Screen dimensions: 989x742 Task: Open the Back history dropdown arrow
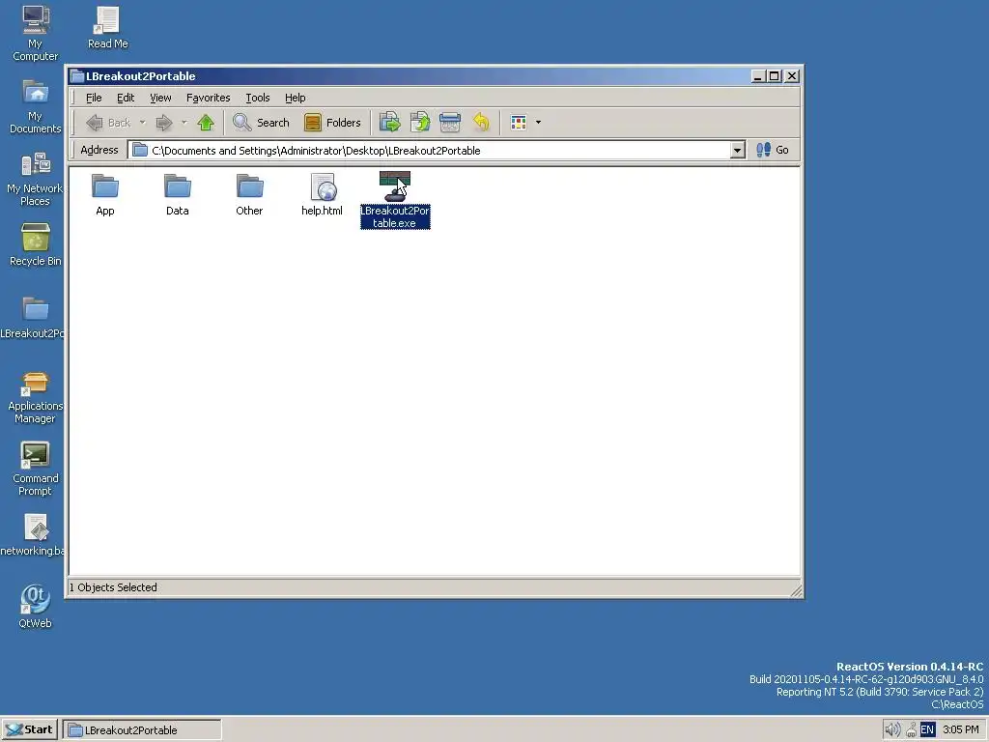tap(143, 123)
